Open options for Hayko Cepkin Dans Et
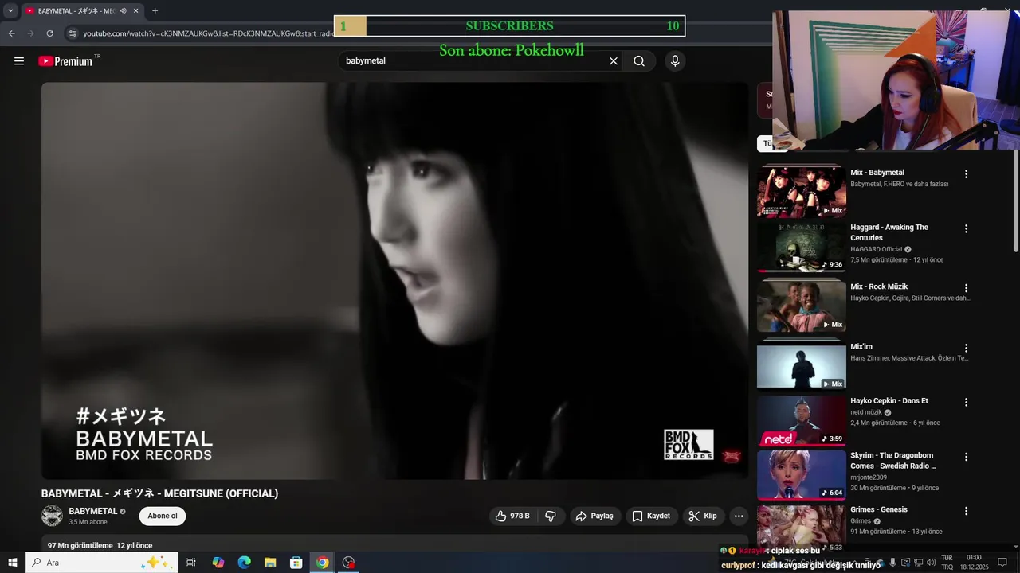Viewport: 1020px width, 573px height. point(966,403)
